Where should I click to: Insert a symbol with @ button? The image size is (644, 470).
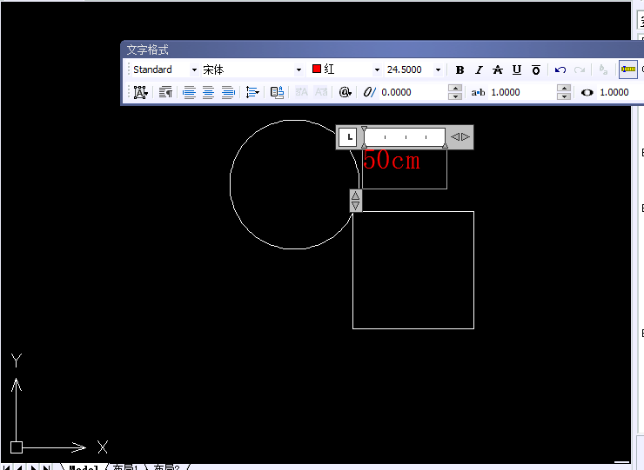(x=345, y=92)
